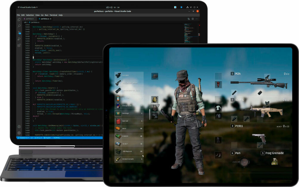Click the errors and warnings status entry
This screenshot has width=299, height=187.
pos(38,138)
